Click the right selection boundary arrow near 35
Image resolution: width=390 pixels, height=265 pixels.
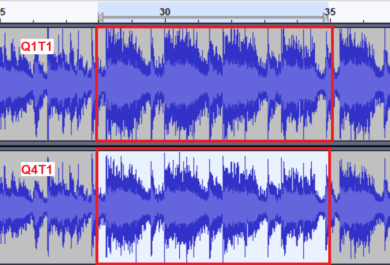point(325,18)
